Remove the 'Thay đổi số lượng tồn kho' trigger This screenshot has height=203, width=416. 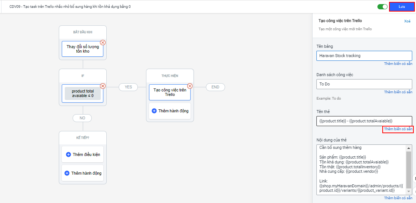(x=103, y=43)
